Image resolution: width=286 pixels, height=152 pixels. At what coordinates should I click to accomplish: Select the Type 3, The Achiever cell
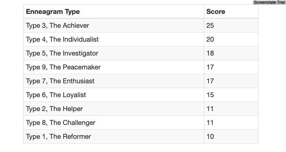[57, 25]
